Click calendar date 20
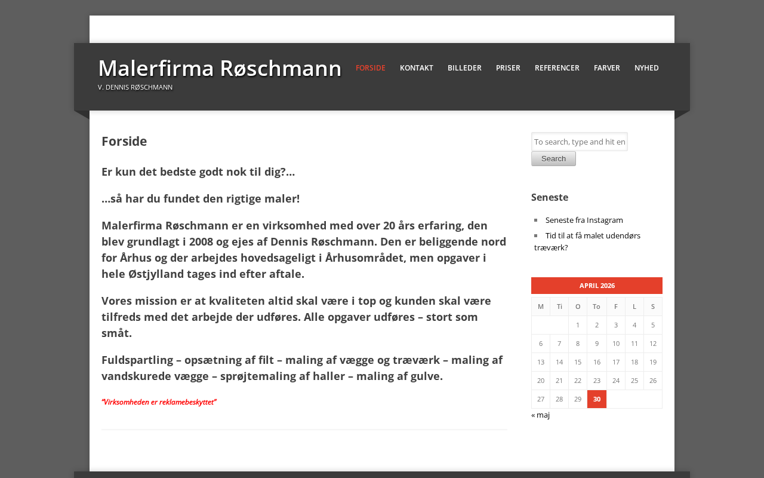Image resolution: width=764 pixels, height=478 pixels. tap(541, 381)
